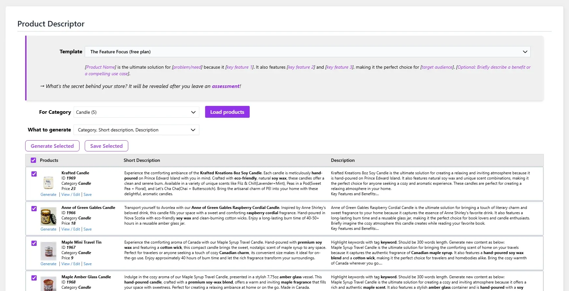Click the Krafted Candle description text
The image size is (569, 291).
[430, 183]
